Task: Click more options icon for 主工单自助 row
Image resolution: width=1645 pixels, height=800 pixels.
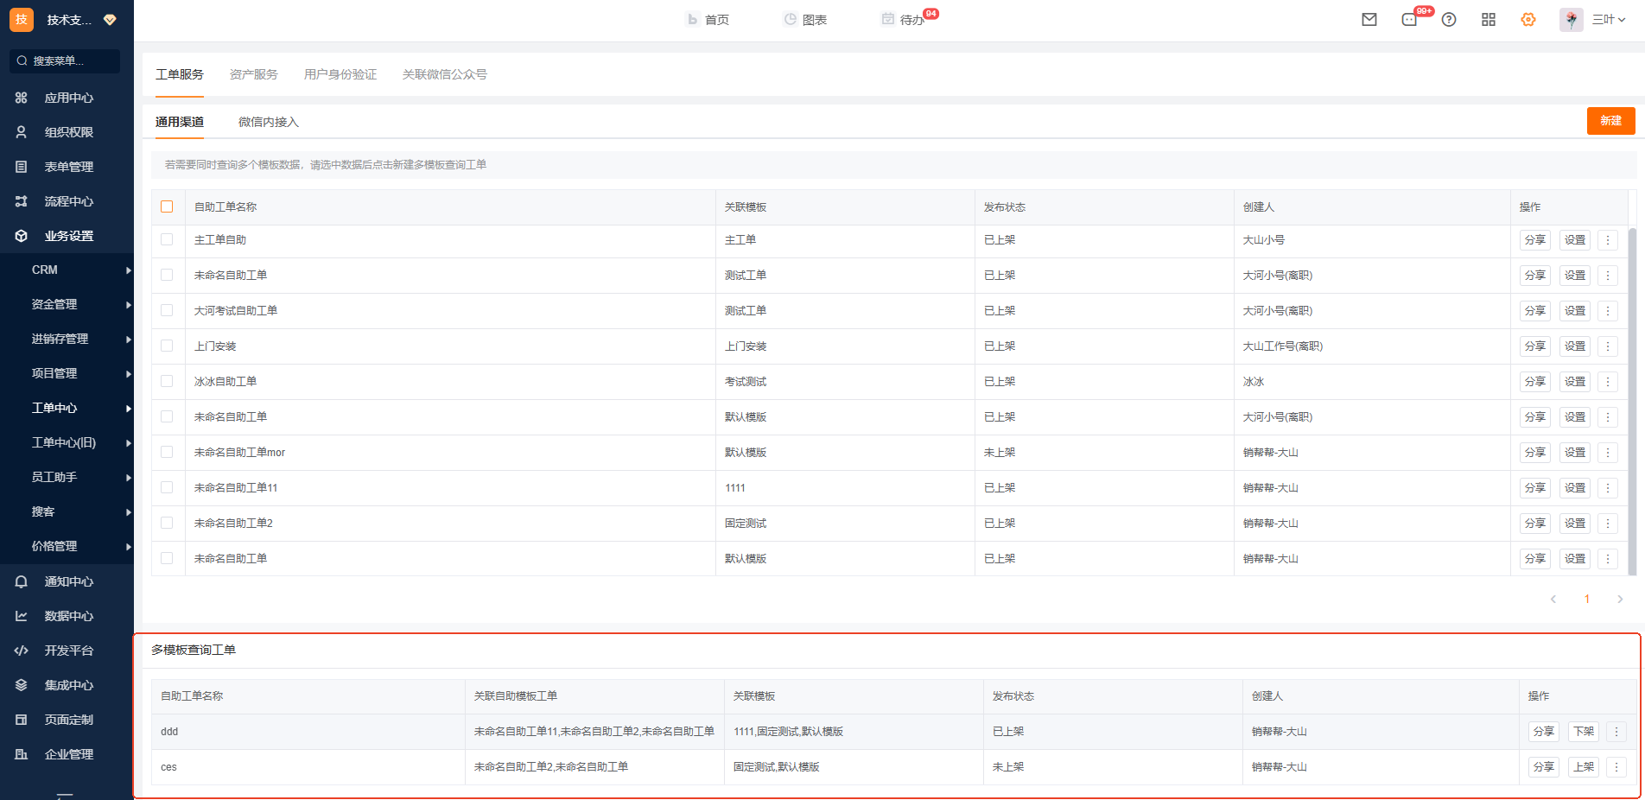Action: pos(1608,240)
